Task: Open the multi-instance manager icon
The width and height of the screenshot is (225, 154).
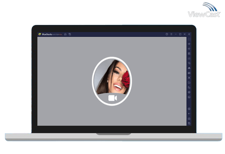Action: 189,87
